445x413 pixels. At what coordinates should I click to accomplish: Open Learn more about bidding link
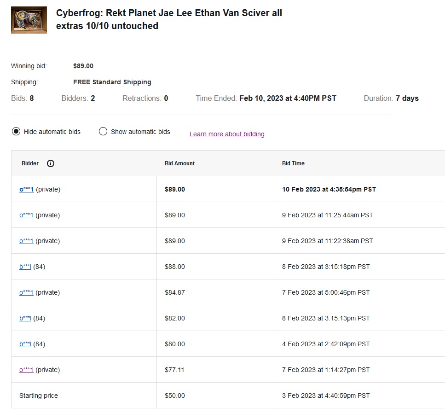pos(227,134)
